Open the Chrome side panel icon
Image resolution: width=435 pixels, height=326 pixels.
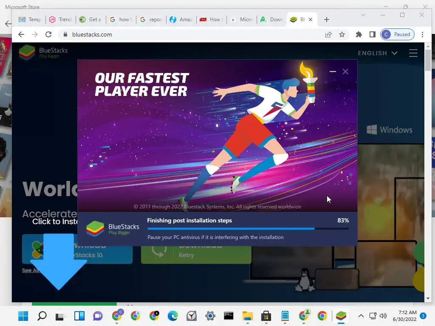tap(372, 34)
